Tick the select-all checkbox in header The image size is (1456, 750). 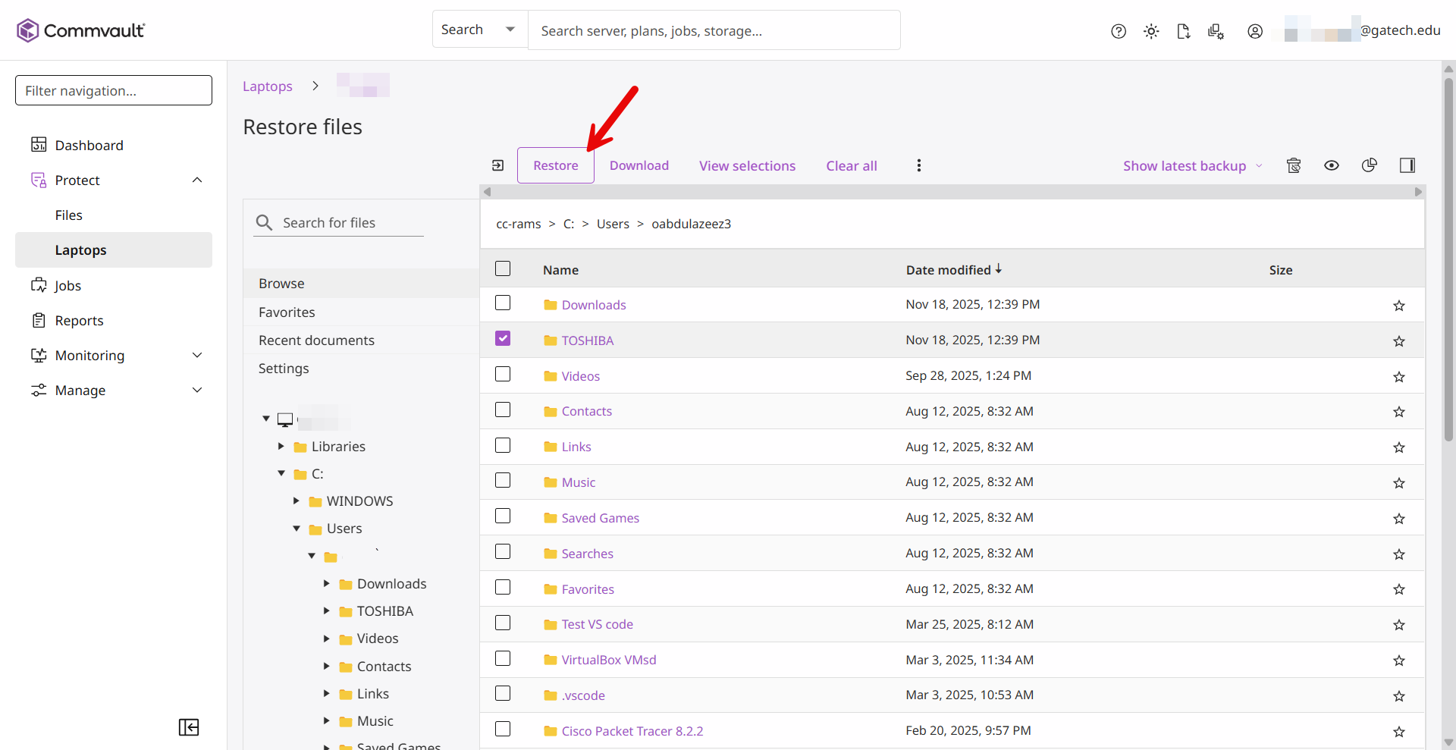[x=503, y=269]
